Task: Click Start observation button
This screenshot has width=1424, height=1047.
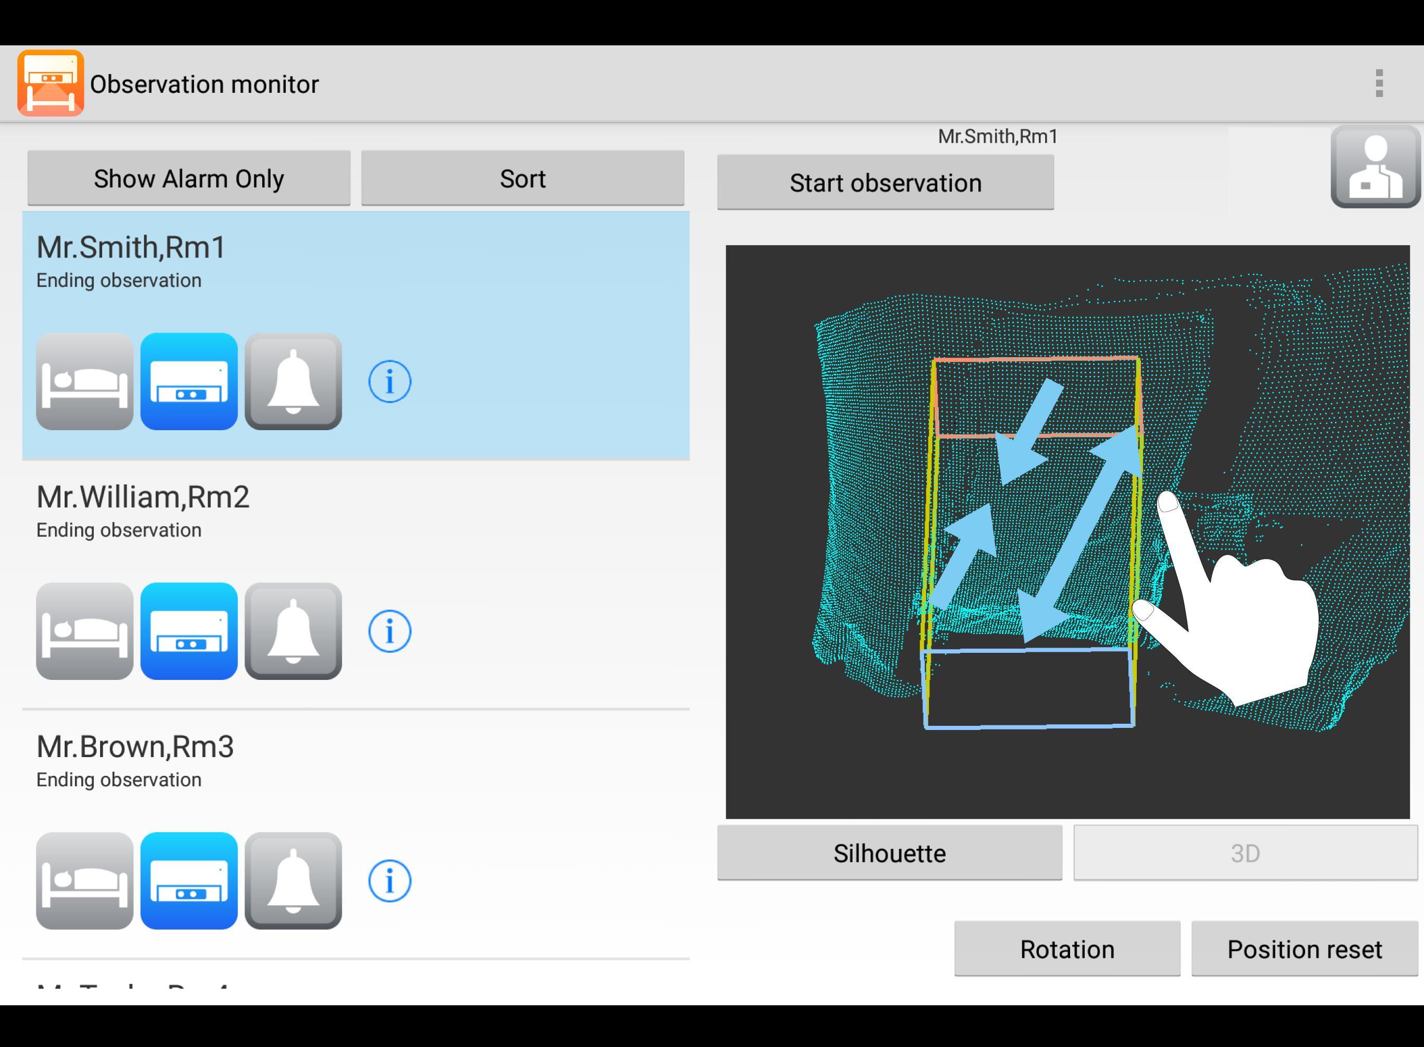Action: (x=886, y=182)
